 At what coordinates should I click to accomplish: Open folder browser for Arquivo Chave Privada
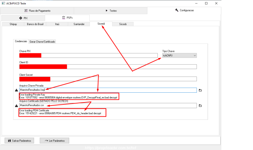pos(200,90)
